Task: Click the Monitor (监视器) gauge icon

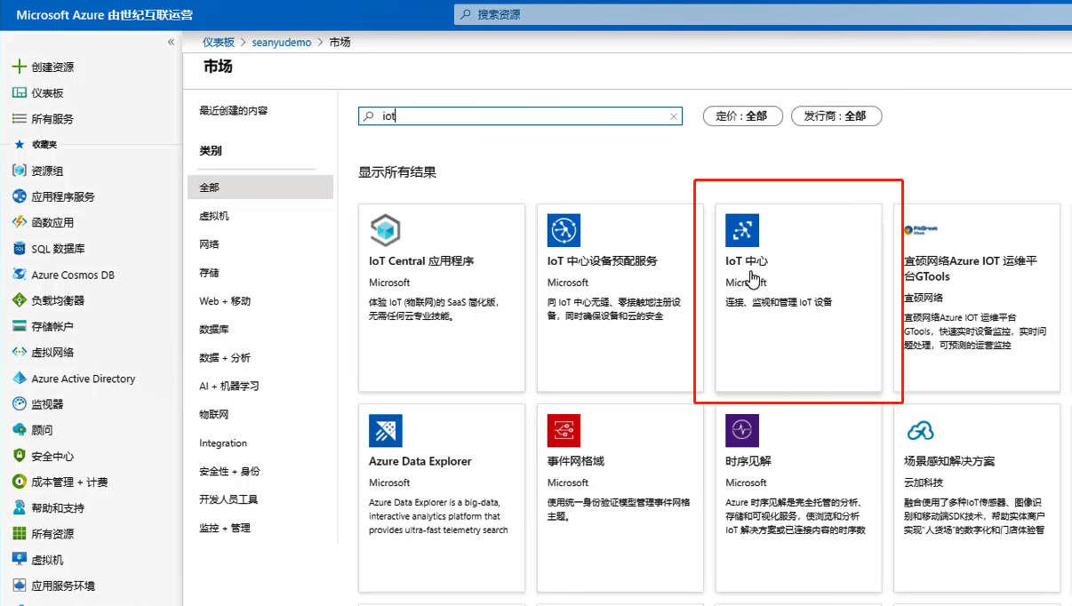Action: pyautogui.click(x=19, y=403)
